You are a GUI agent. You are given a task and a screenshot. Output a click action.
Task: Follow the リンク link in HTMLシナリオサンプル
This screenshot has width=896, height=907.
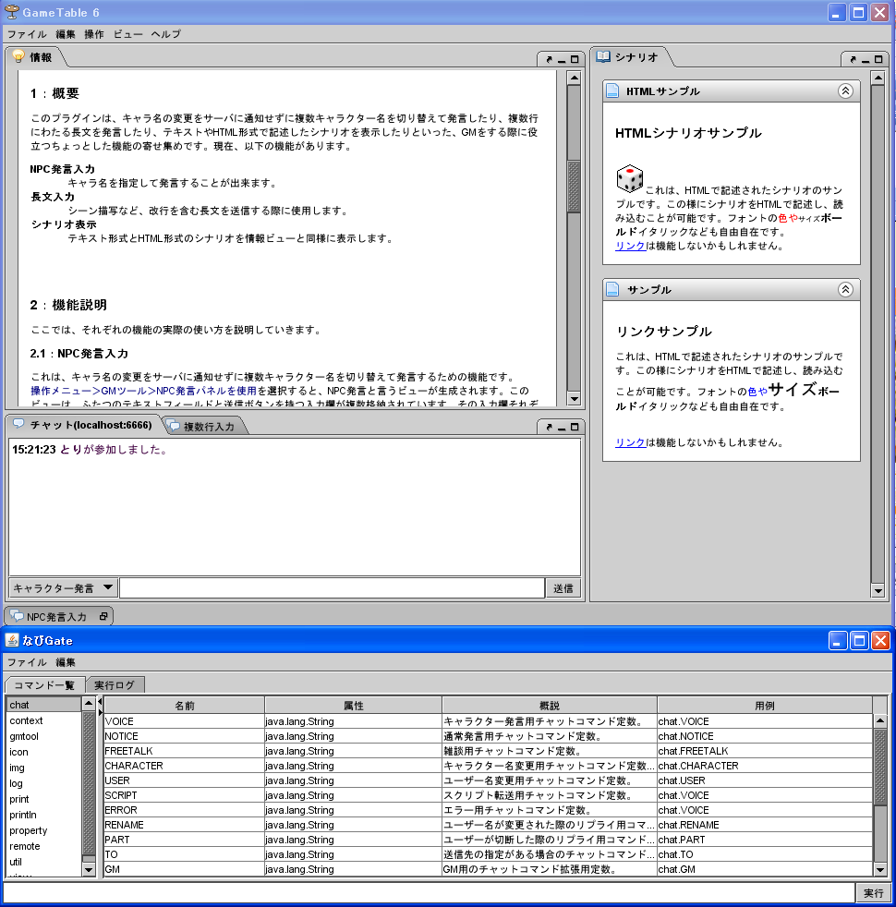click(x=630, y=246)
